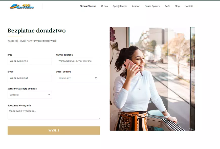Go to Strona Główna menu item
Screen dimensions: 220x149
pos(88,6)
